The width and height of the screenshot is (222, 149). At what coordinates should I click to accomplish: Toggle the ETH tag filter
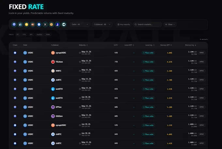click(x=24, y=35)
